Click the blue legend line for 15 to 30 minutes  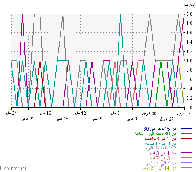click(186, 128)
